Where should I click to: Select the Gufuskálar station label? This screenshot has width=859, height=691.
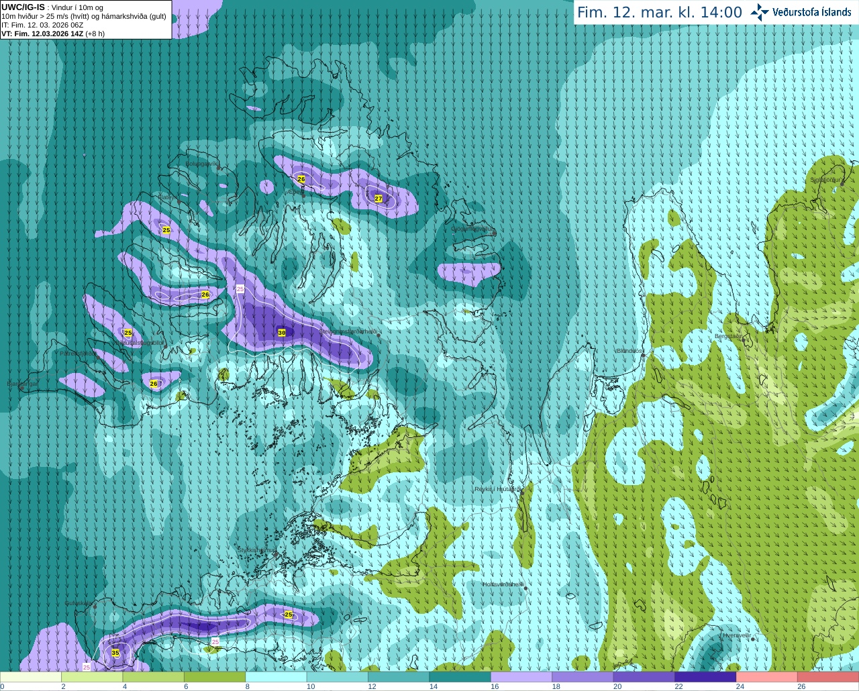[79, 603]
